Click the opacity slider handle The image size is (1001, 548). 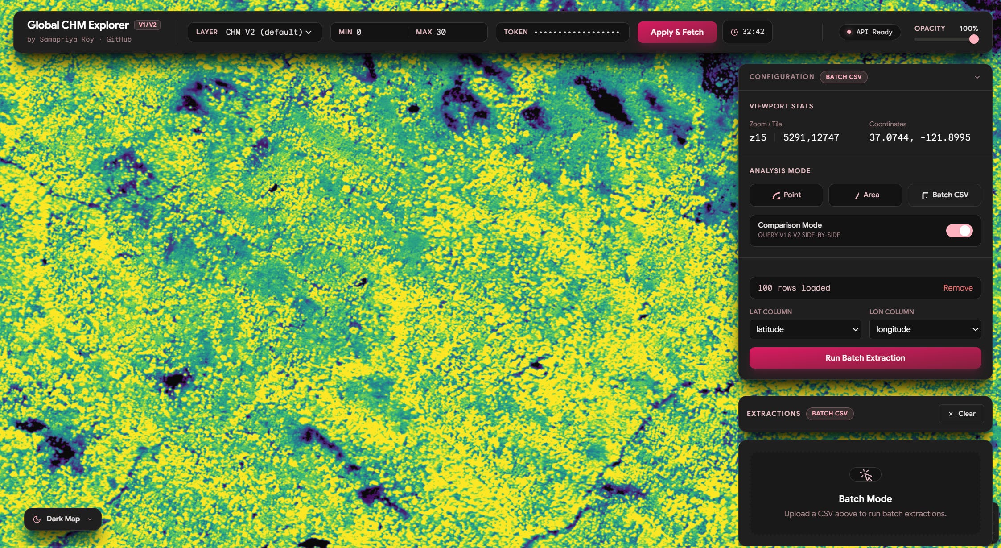pos(974,39)
